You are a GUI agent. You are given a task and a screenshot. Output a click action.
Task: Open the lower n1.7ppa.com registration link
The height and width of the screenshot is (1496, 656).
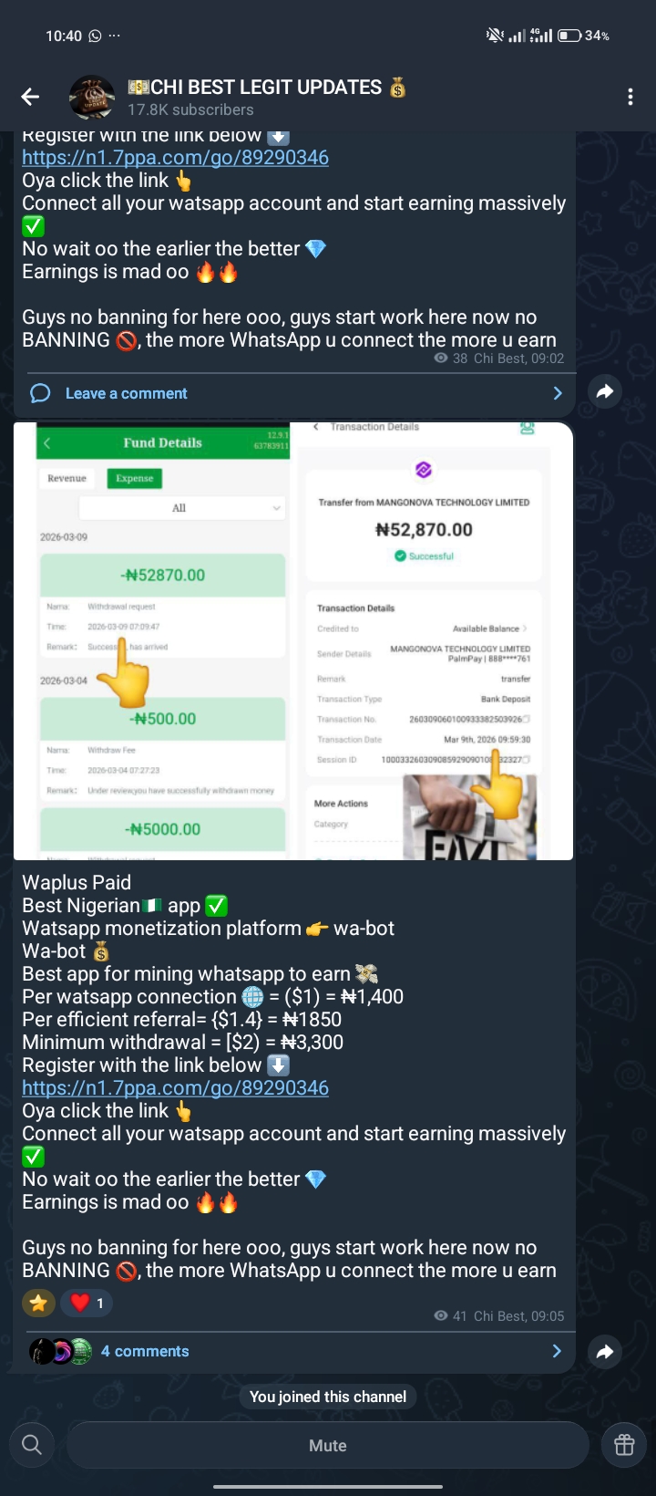point(176,1087)
